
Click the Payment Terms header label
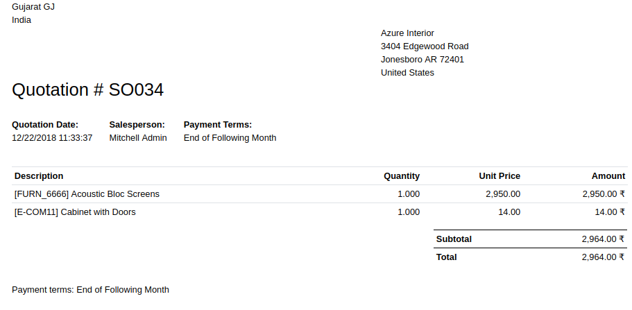pyautogui.click(x=218, y=125)
